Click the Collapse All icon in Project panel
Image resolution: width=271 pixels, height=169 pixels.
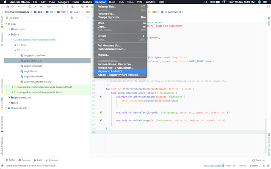(x=77, y=18)
